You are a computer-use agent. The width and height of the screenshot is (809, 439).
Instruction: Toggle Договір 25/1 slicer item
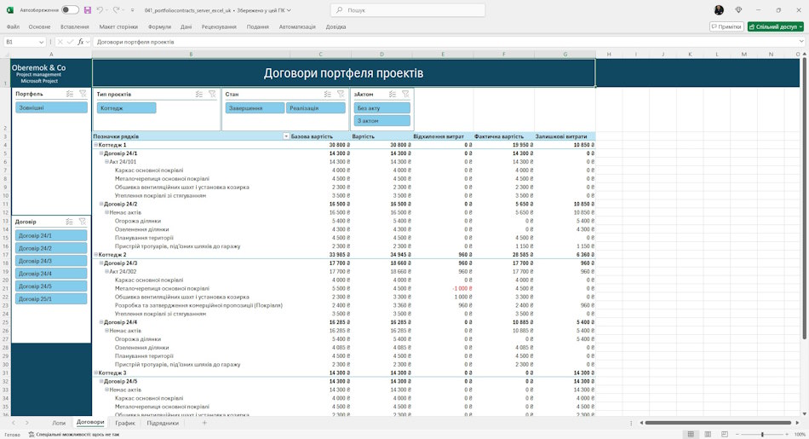(x=51, y=298)
